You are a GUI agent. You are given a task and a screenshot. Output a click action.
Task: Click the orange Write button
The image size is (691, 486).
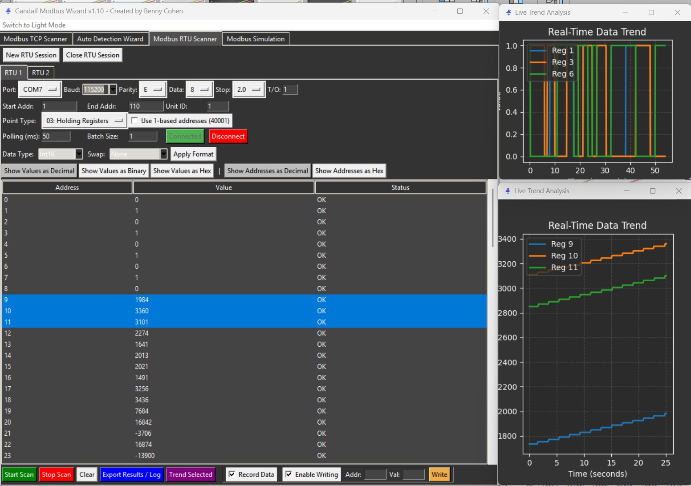(439, 475)
